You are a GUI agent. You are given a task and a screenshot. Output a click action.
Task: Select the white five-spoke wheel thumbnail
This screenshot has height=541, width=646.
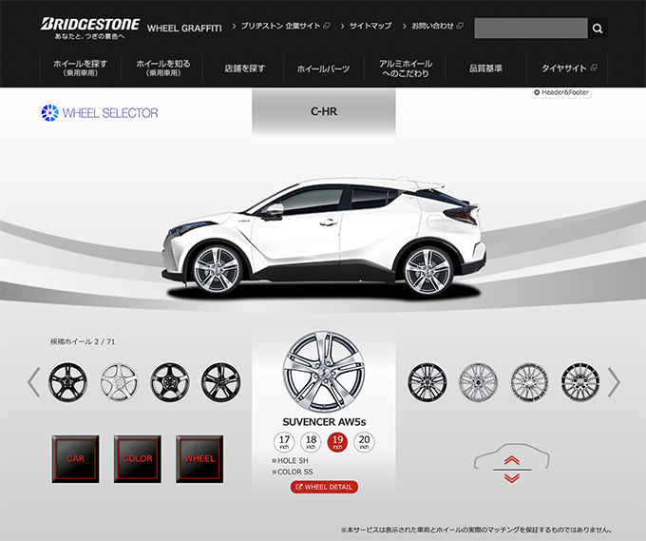coord(119,382)
